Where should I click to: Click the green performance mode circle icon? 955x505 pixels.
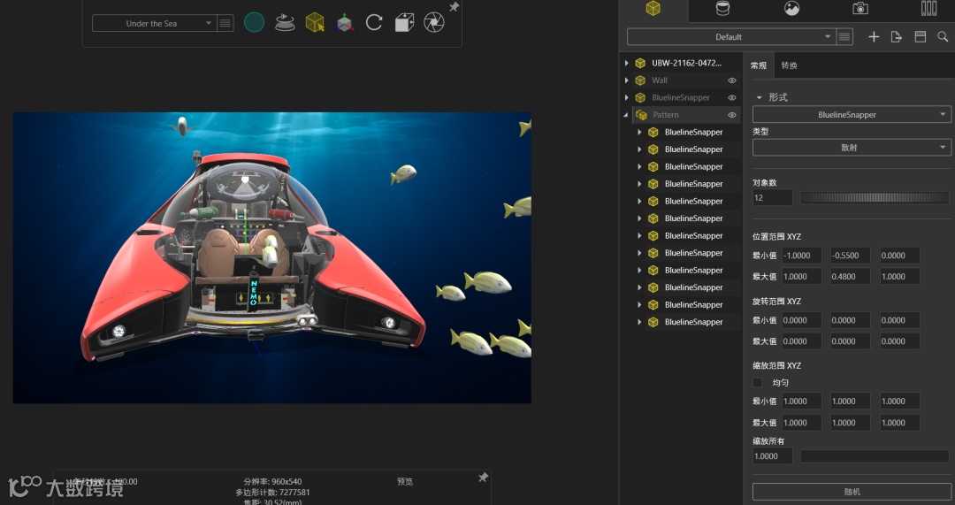point(254,23)
